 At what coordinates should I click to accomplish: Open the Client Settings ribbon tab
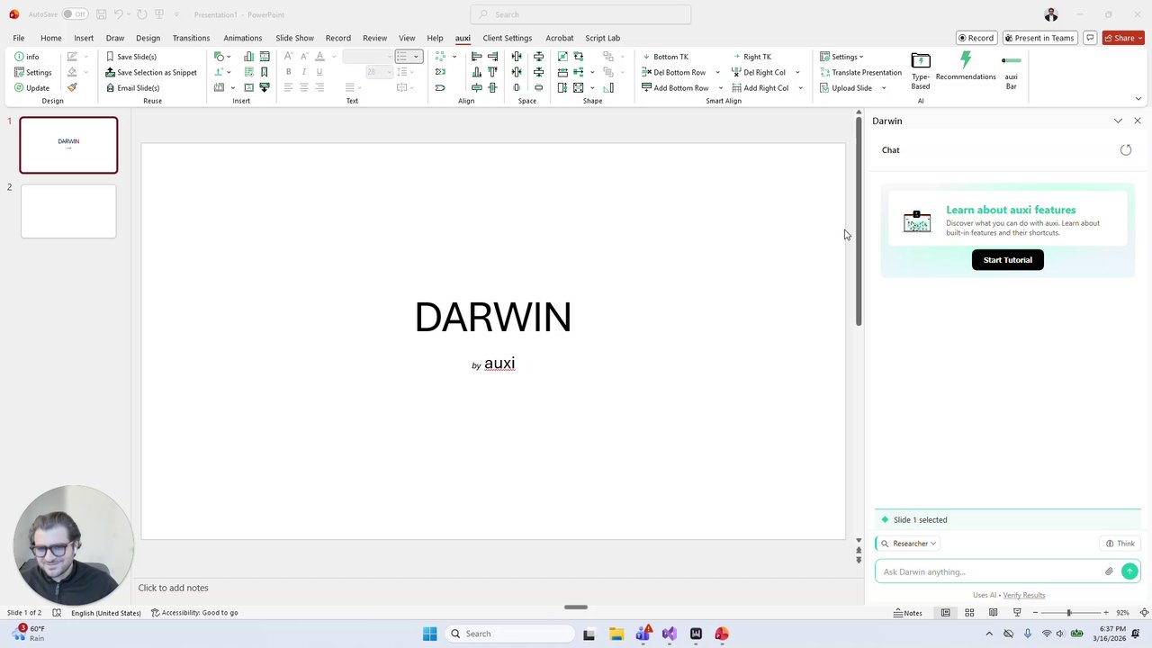(x=507, y=38)
